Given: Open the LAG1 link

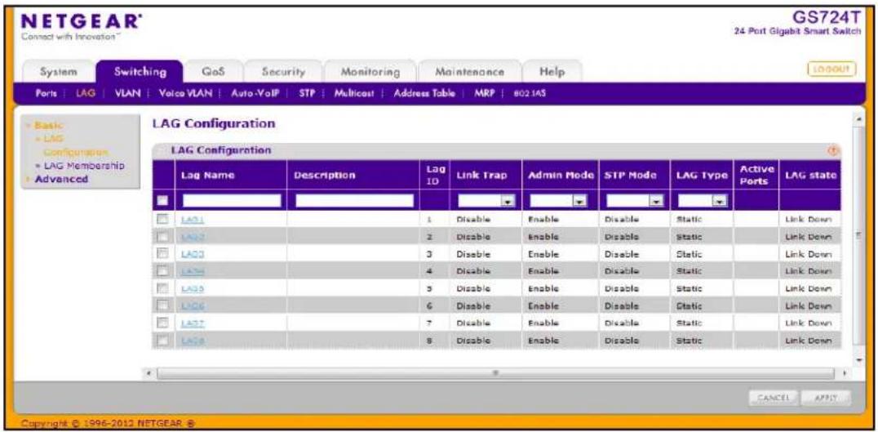Looking at the screenshot, I should click(193, 220).
